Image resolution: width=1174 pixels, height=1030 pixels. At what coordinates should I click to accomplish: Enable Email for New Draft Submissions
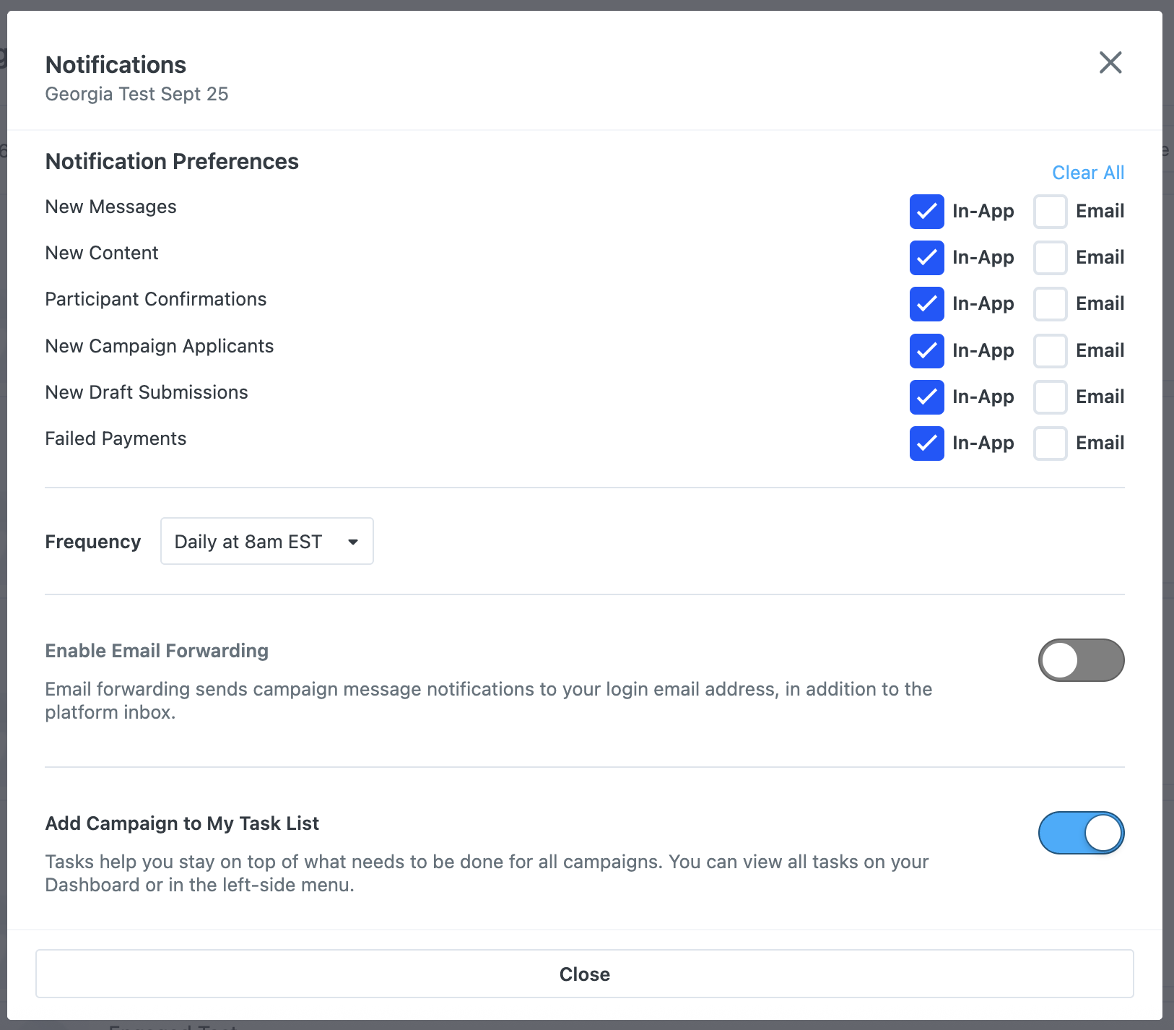(x=1051, y=397)
